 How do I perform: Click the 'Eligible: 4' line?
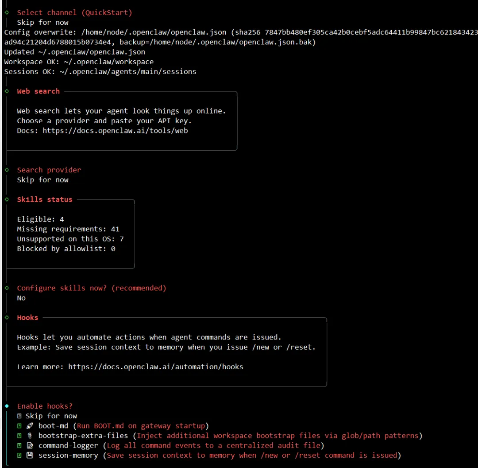(41, 219)
